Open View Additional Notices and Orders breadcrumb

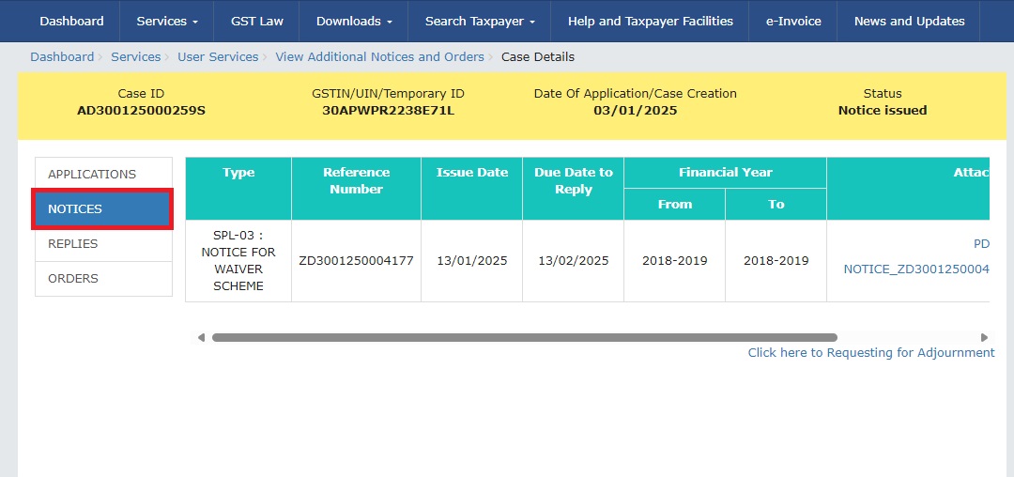tap(379, 57)
